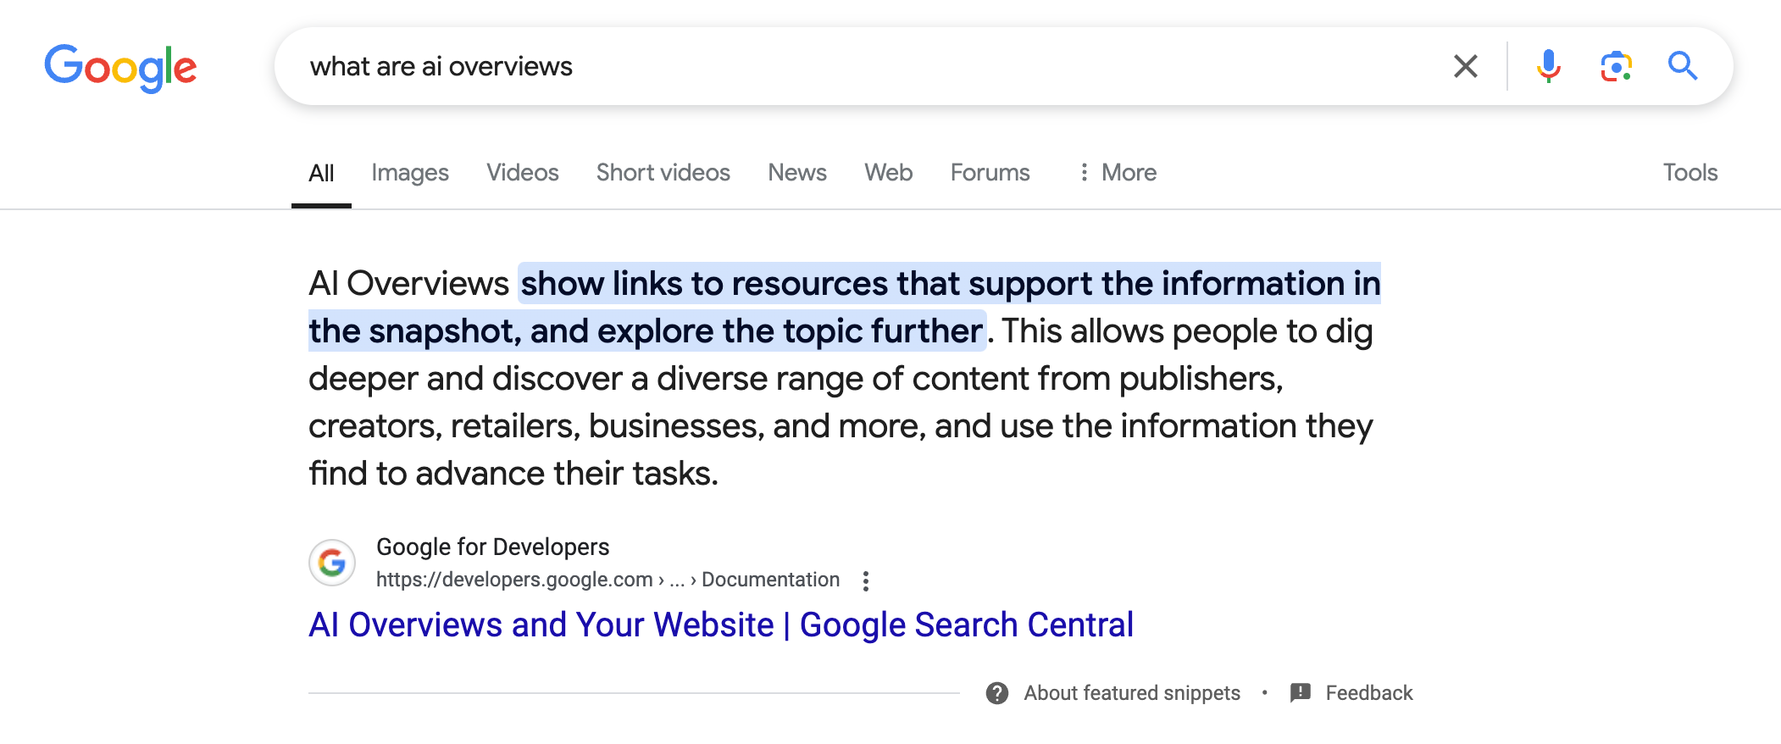Switch to the Web tab
The height and width of the screenshot is (744, 1781).
[x=889, y=173]
